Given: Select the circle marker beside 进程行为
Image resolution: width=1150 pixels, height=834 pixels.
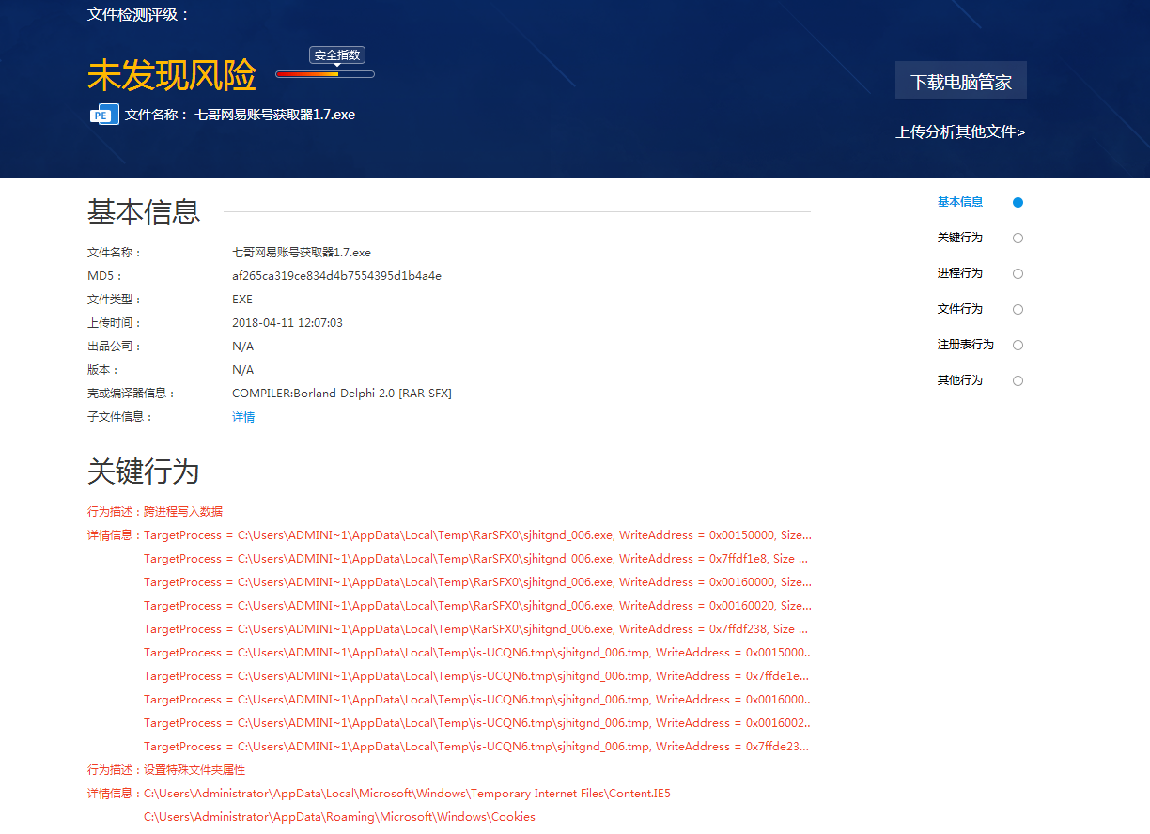Looking at the screenshot, I should click(1018, 273).
